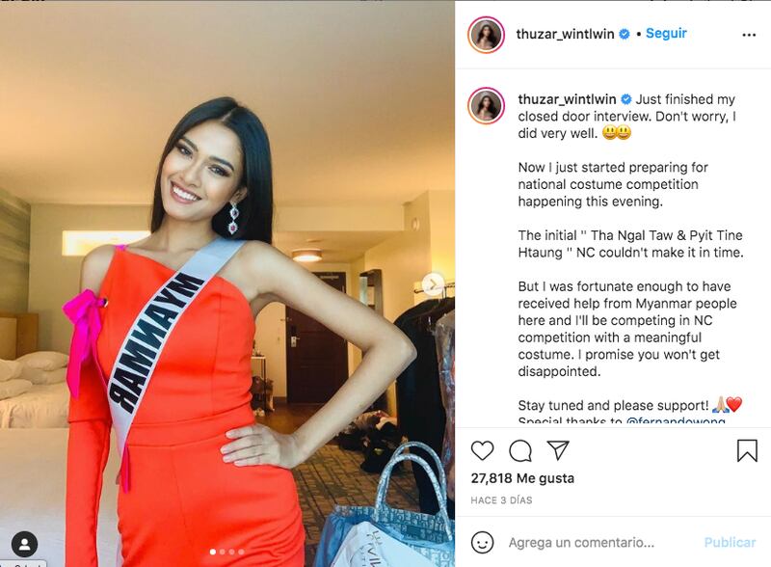Jump to the second carousel dot indicator
This screenshot has width=771, height=567.
pyautogui.click(x=223, y=552)
